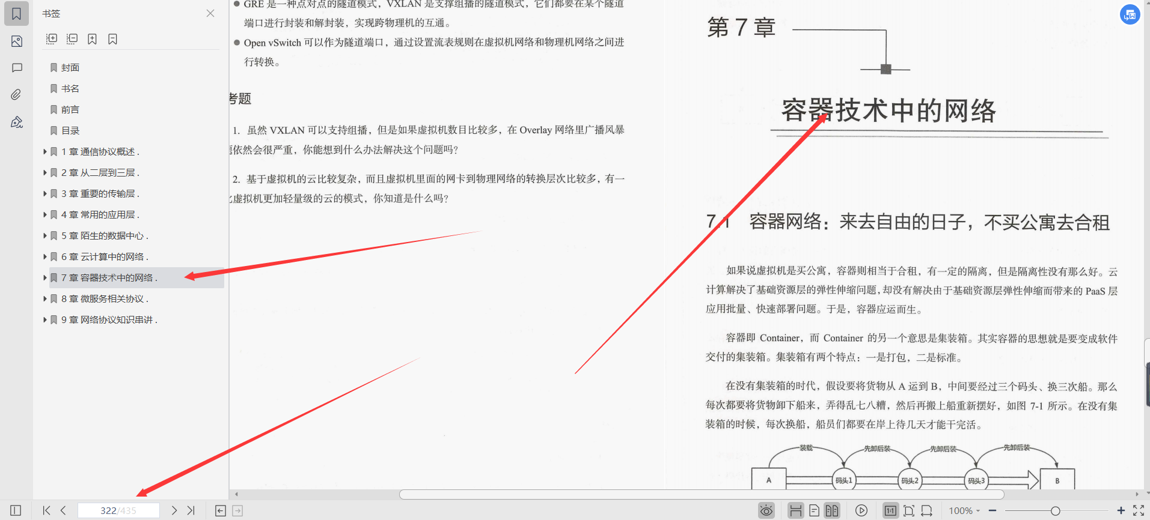Toggle eye protection mode
This screenshot has height=520, width=1150.
point(766,511)
